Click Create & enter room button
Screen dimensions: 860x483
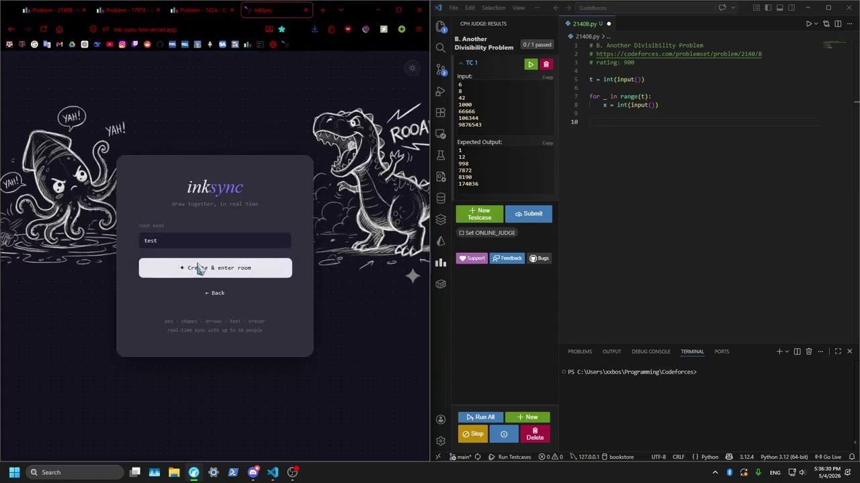point(215,268)
